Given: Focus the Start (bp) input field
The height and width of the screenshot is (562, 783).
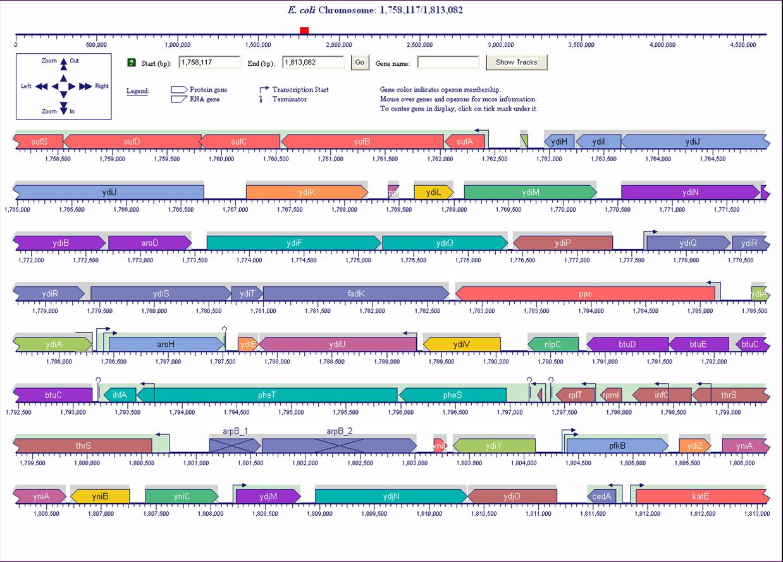Looking at the screenshot, I should [210, 63].
